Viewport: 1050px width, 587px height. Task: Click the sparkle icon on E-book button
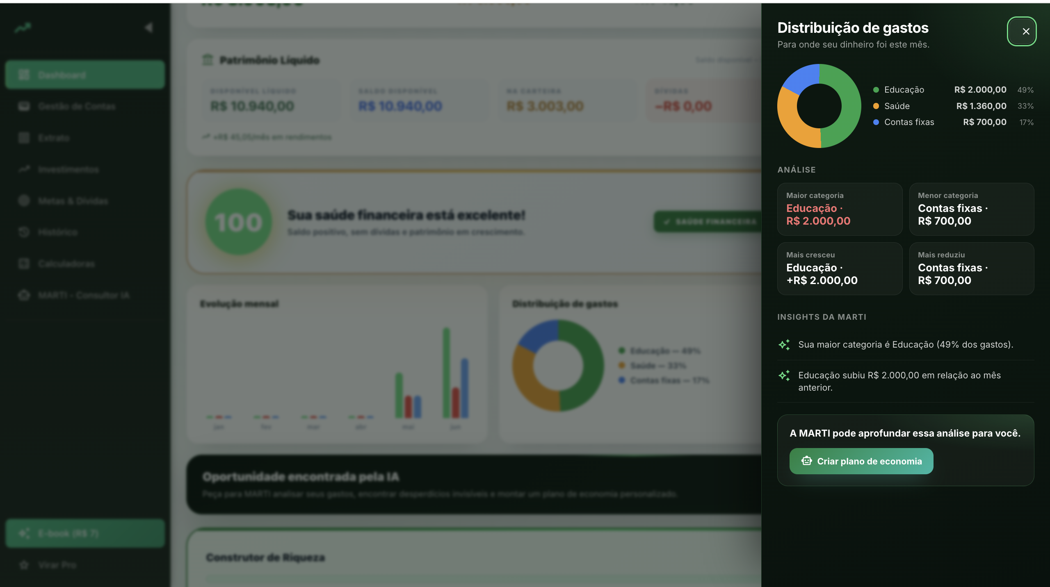click(x=24, y=533)
